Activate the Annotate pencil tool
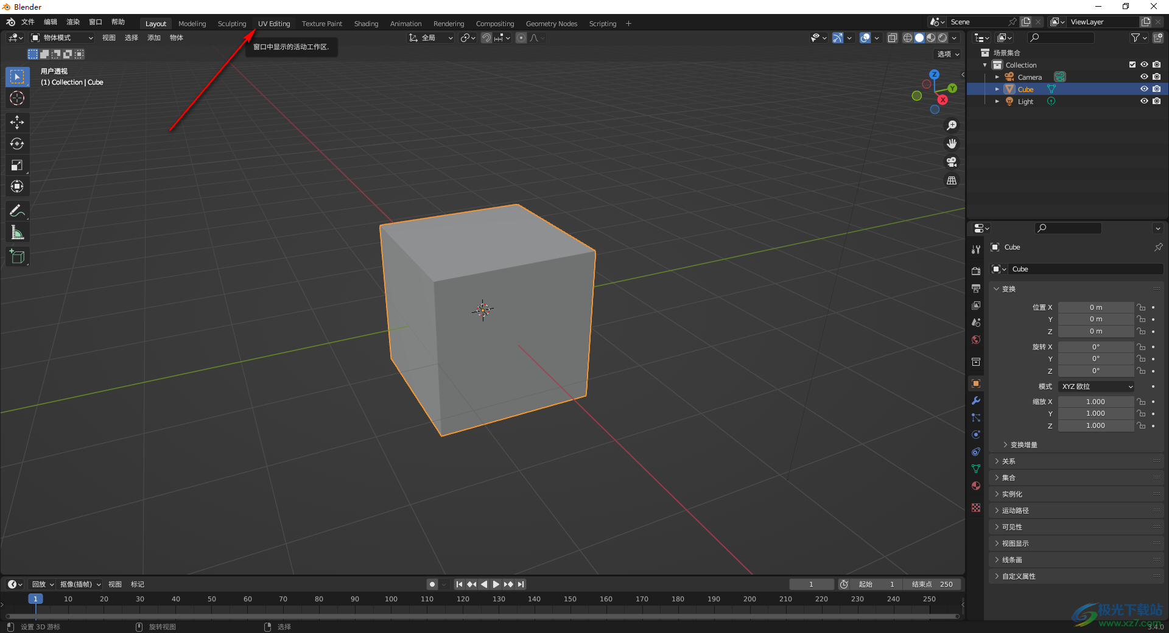The height and width of the screenshot is (633, 1169). click(x=17, y=211)
